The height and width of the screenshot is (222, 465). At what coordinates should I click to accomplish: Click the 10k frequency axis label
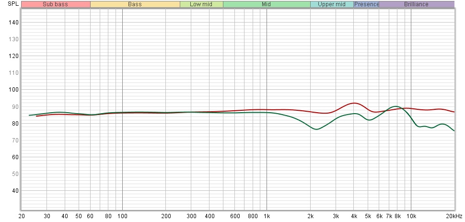pos(411,216)
